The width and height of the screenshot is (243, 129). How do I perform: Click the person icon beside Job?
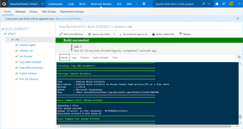[x=81, y=47]
